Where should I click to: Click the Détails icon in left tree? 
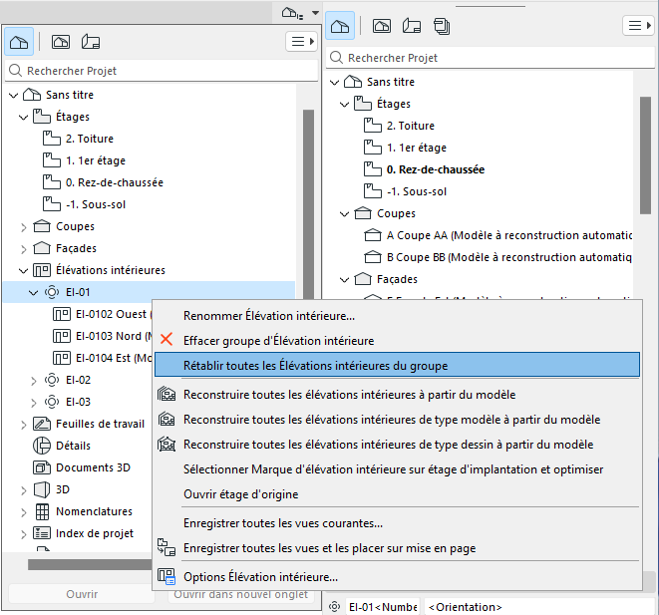[x=42, y=446]
